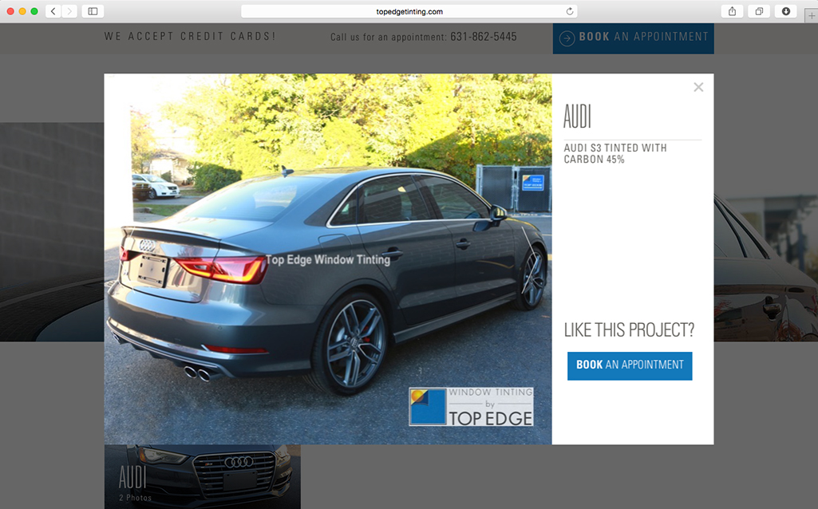This screenshot has height=509, width=818.
Task: Click the 'Audi S3 tinted with Carbon 45%' description
Action: click(615, 153)
